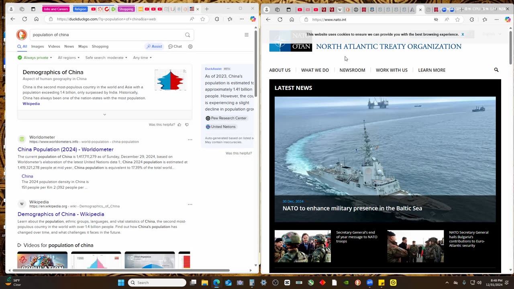The width and height of the screenshot is (514, 289).
Task: Favorite the DuckDuckGo page with star icon
Action: [203, 19]
